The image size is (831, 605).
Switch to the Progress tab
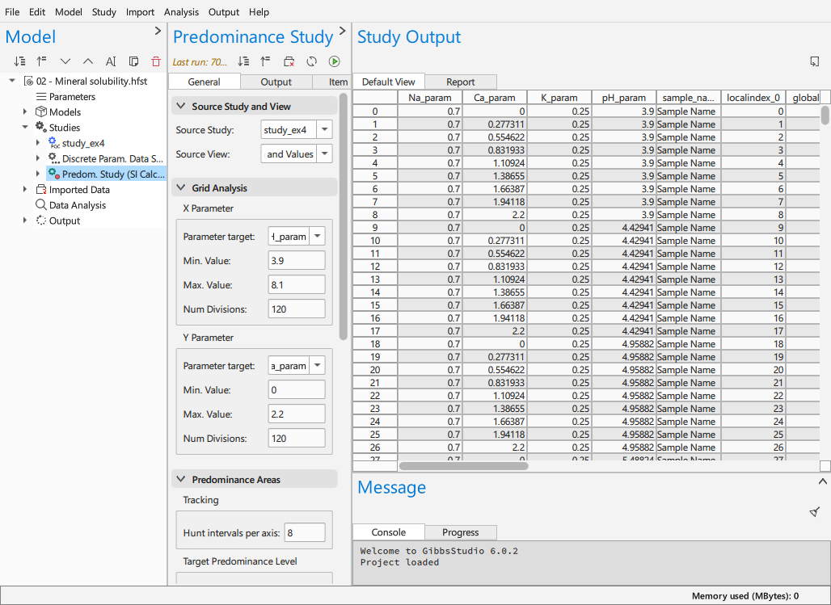(460, 531)
